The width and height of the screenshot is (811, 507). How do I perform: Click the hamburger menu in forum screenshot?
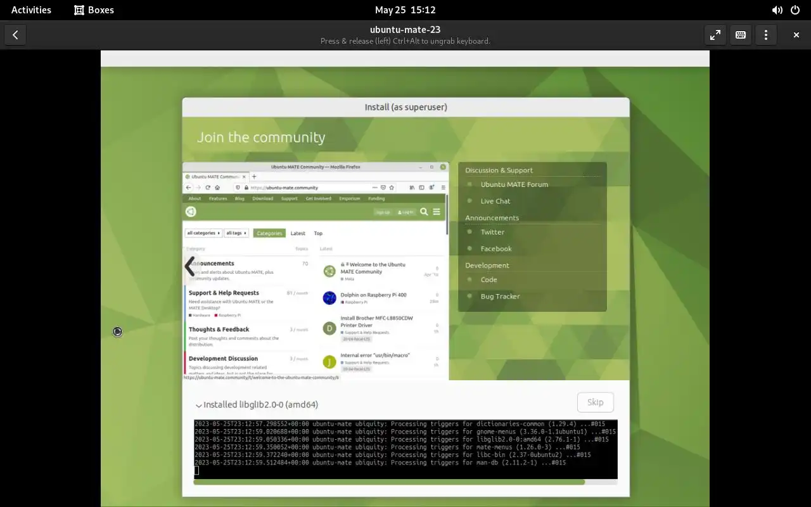point(437,212)
